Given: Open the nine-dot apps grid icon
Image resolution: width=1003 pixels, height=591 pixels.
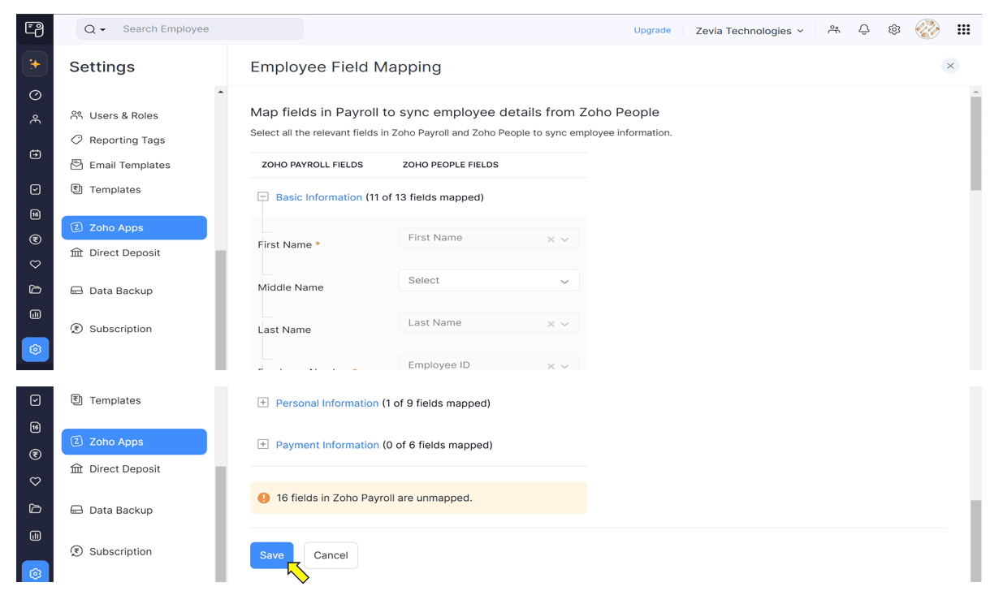Looking at the screenshot, I should pyautogui.click(x=963, y=29).
